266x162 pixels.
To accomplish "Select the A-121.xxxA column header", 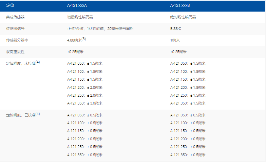I will pyautogui.click(x=77, y=6).
